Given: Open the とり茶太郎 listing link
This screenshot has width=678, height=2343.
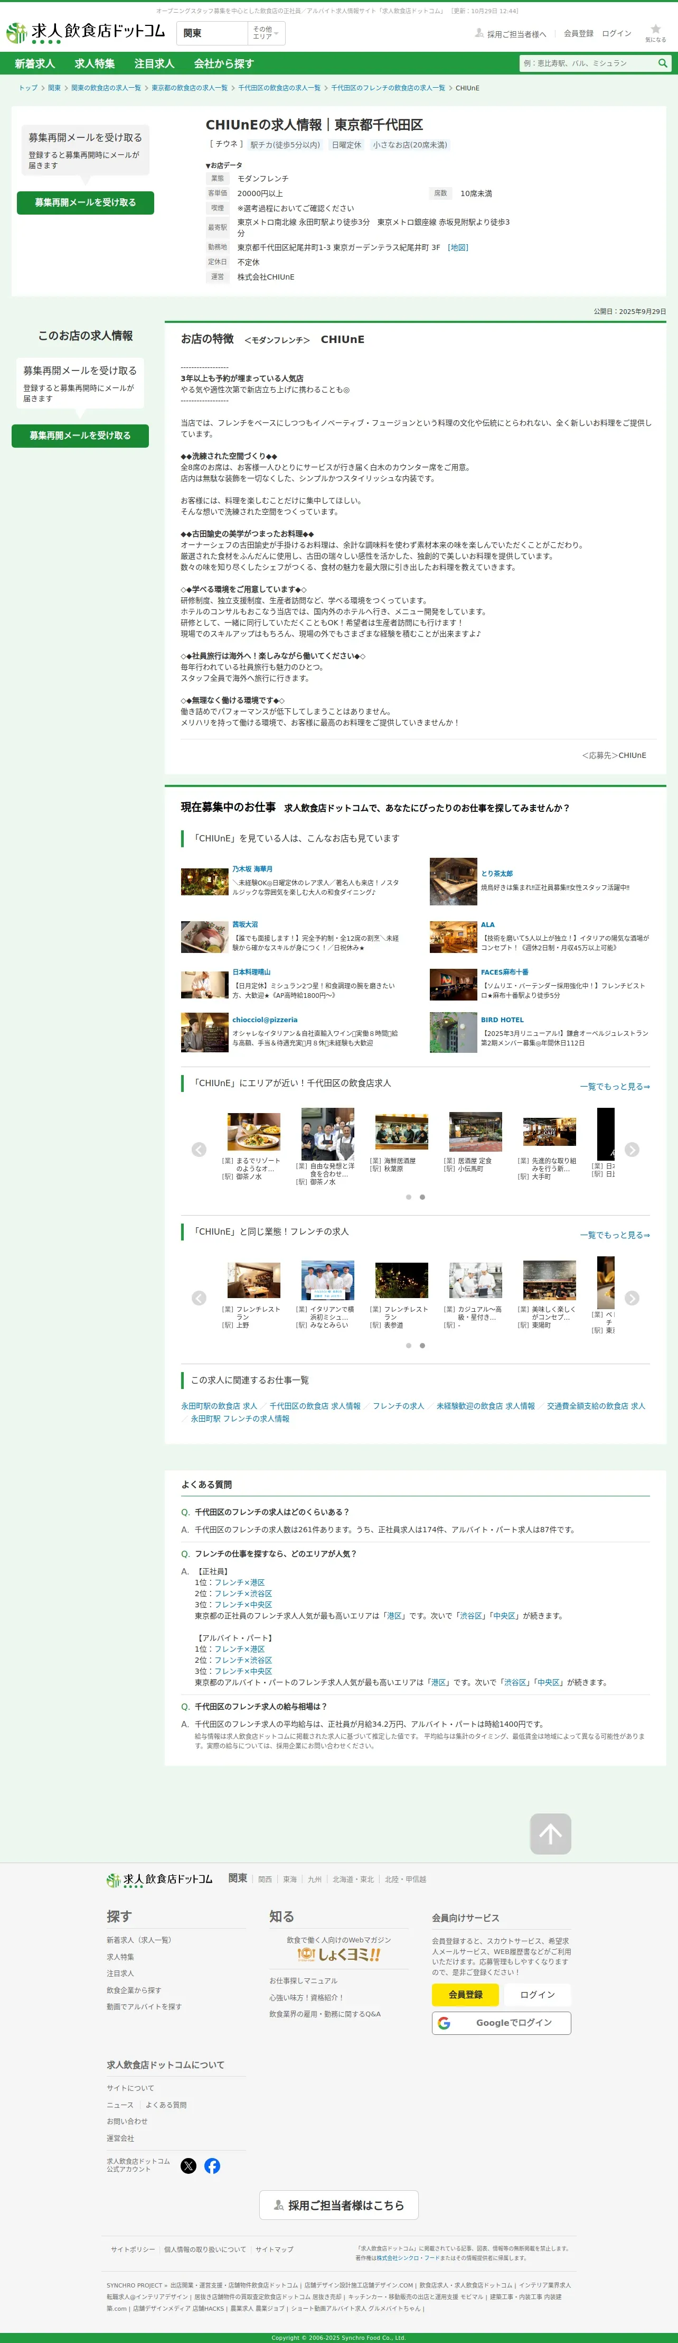Looking at the screenshot, I should 496,873.
